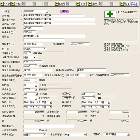The width and height of the screenshot is (140, 140).
Task: Click the 高森廣一 manager name text
Action: point(43,90)
